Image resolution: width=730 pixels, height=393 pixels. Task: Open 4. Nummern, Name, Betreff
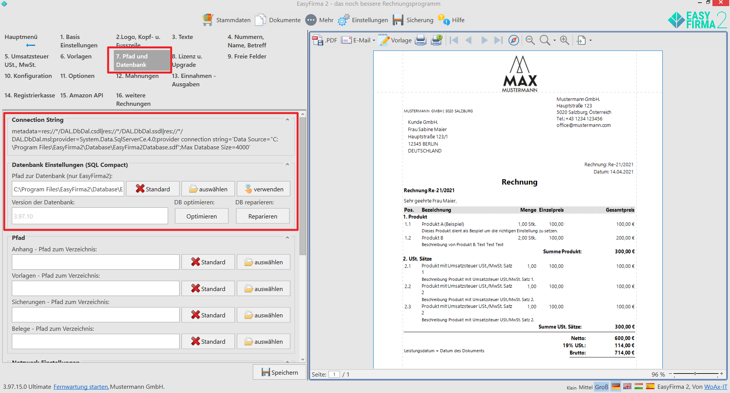click(x=247, y=41)
